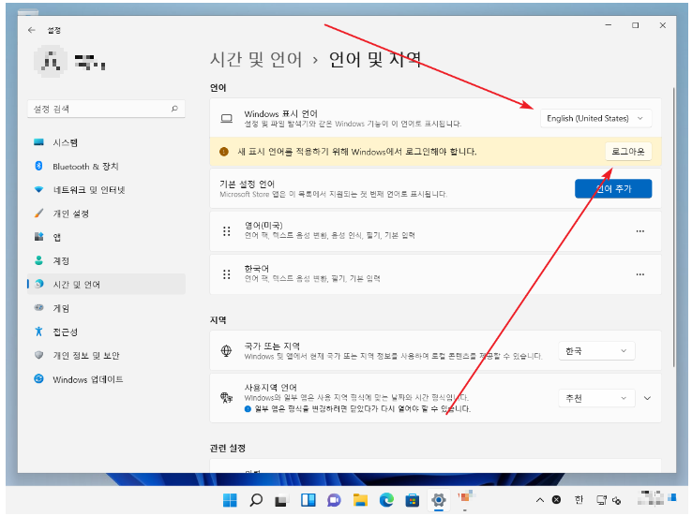
Task: Click the network icon in the system tray
Action: click(x=601, y=500)
